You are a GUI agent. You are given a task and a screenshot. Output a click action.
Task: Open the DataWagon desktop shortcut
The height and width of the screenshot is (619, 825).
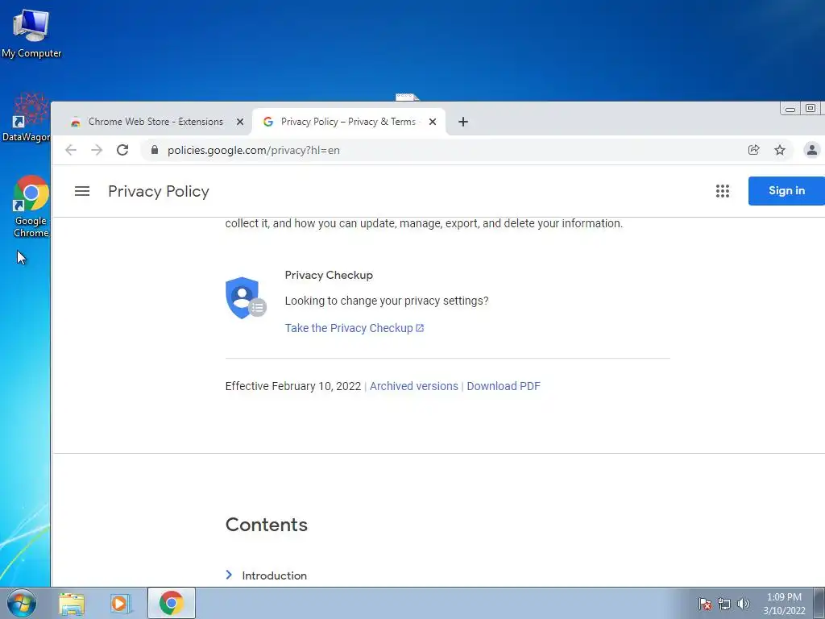point(27,118)
